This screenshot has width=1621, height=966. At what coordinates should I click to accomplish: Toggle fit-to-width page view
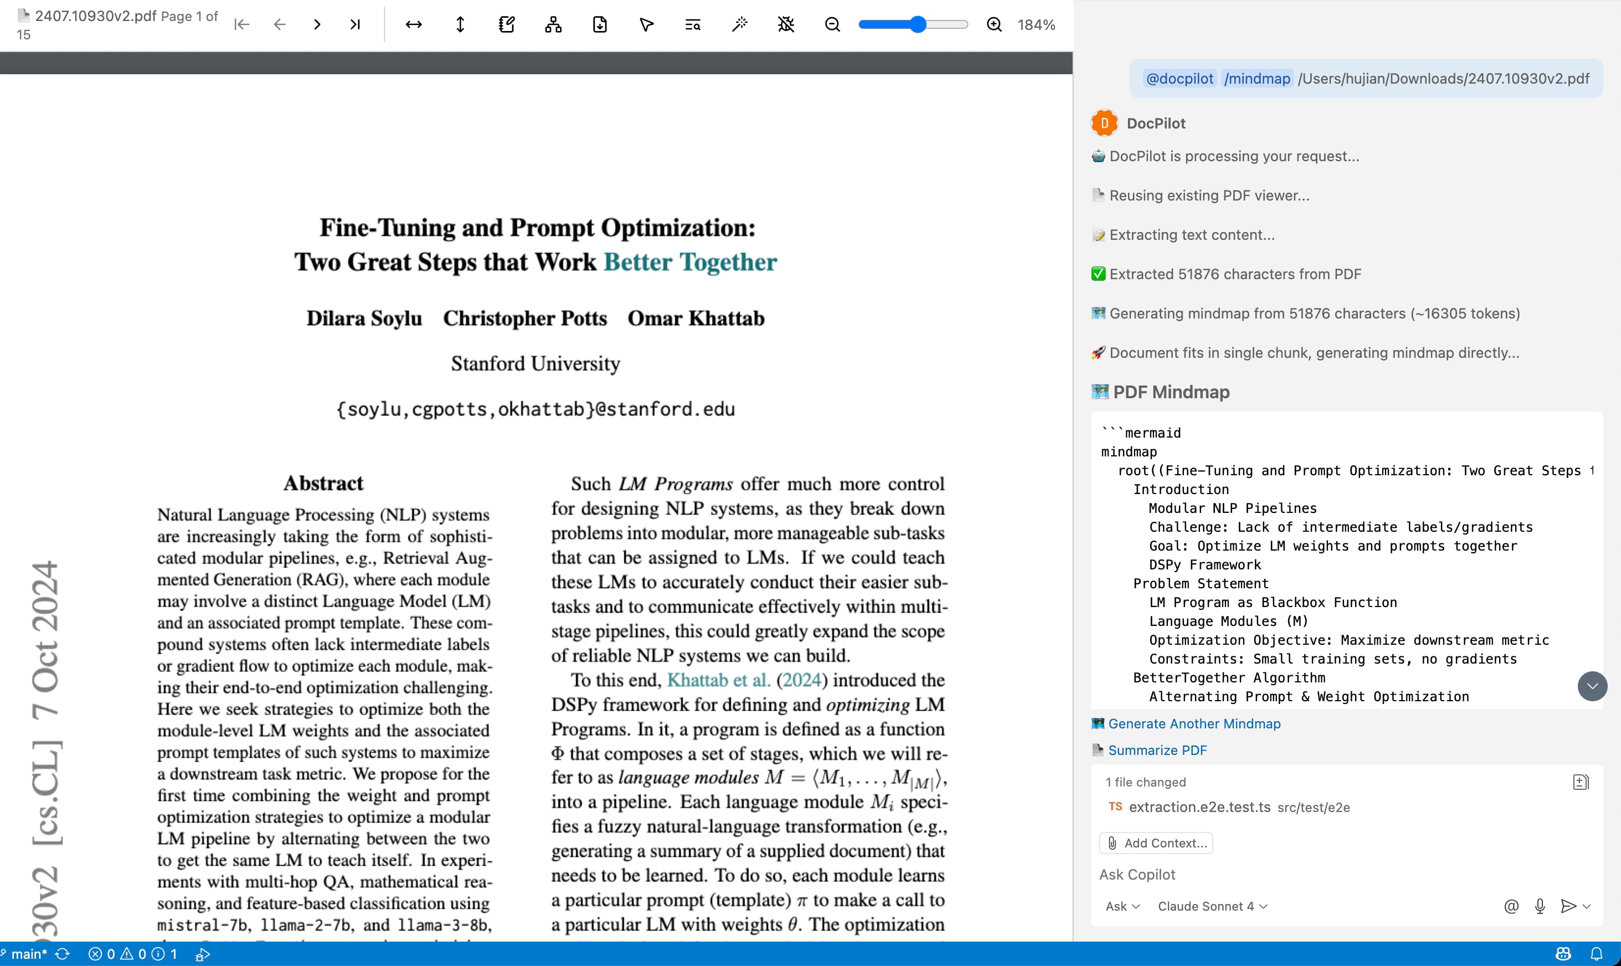[x=413, y=24]
